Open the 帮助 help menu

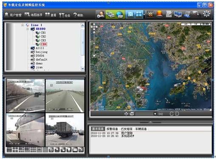tap(79, 15)
